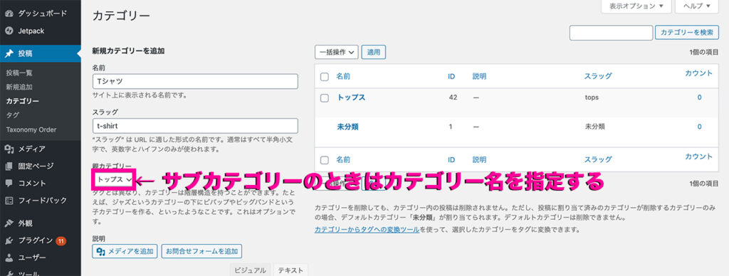Open the メディア media icon
Image resolution: width=729 pixels, height=276 pixels.
click(9, 149)
